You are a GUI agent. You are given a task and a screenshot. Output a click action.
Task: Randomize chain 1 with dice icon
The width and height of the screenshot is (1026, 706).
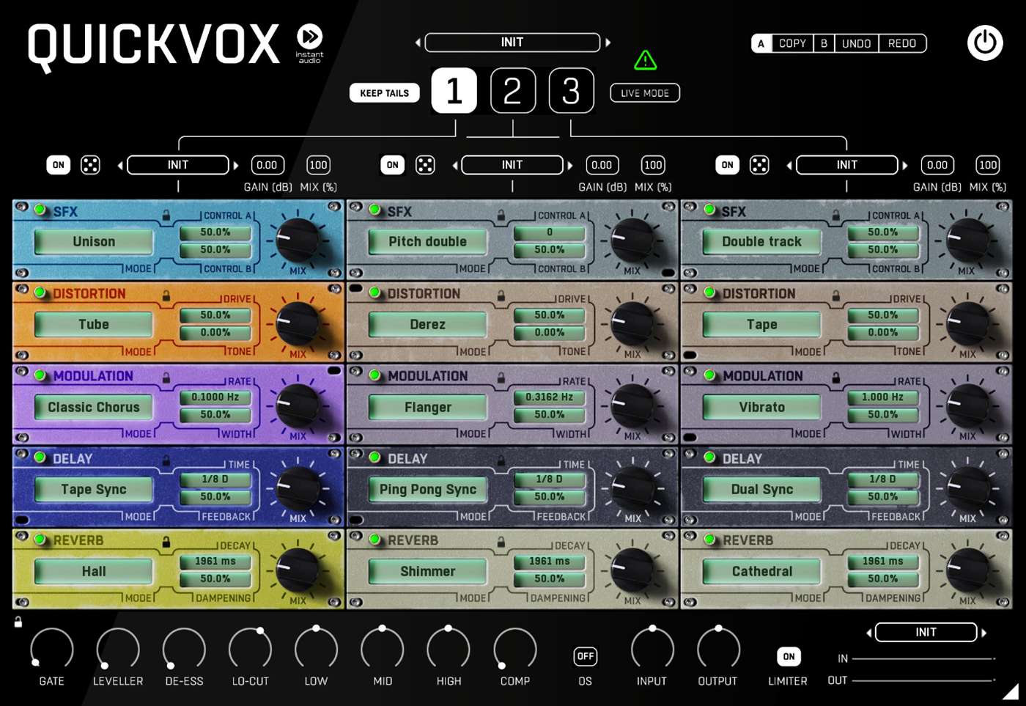(90, 165)
